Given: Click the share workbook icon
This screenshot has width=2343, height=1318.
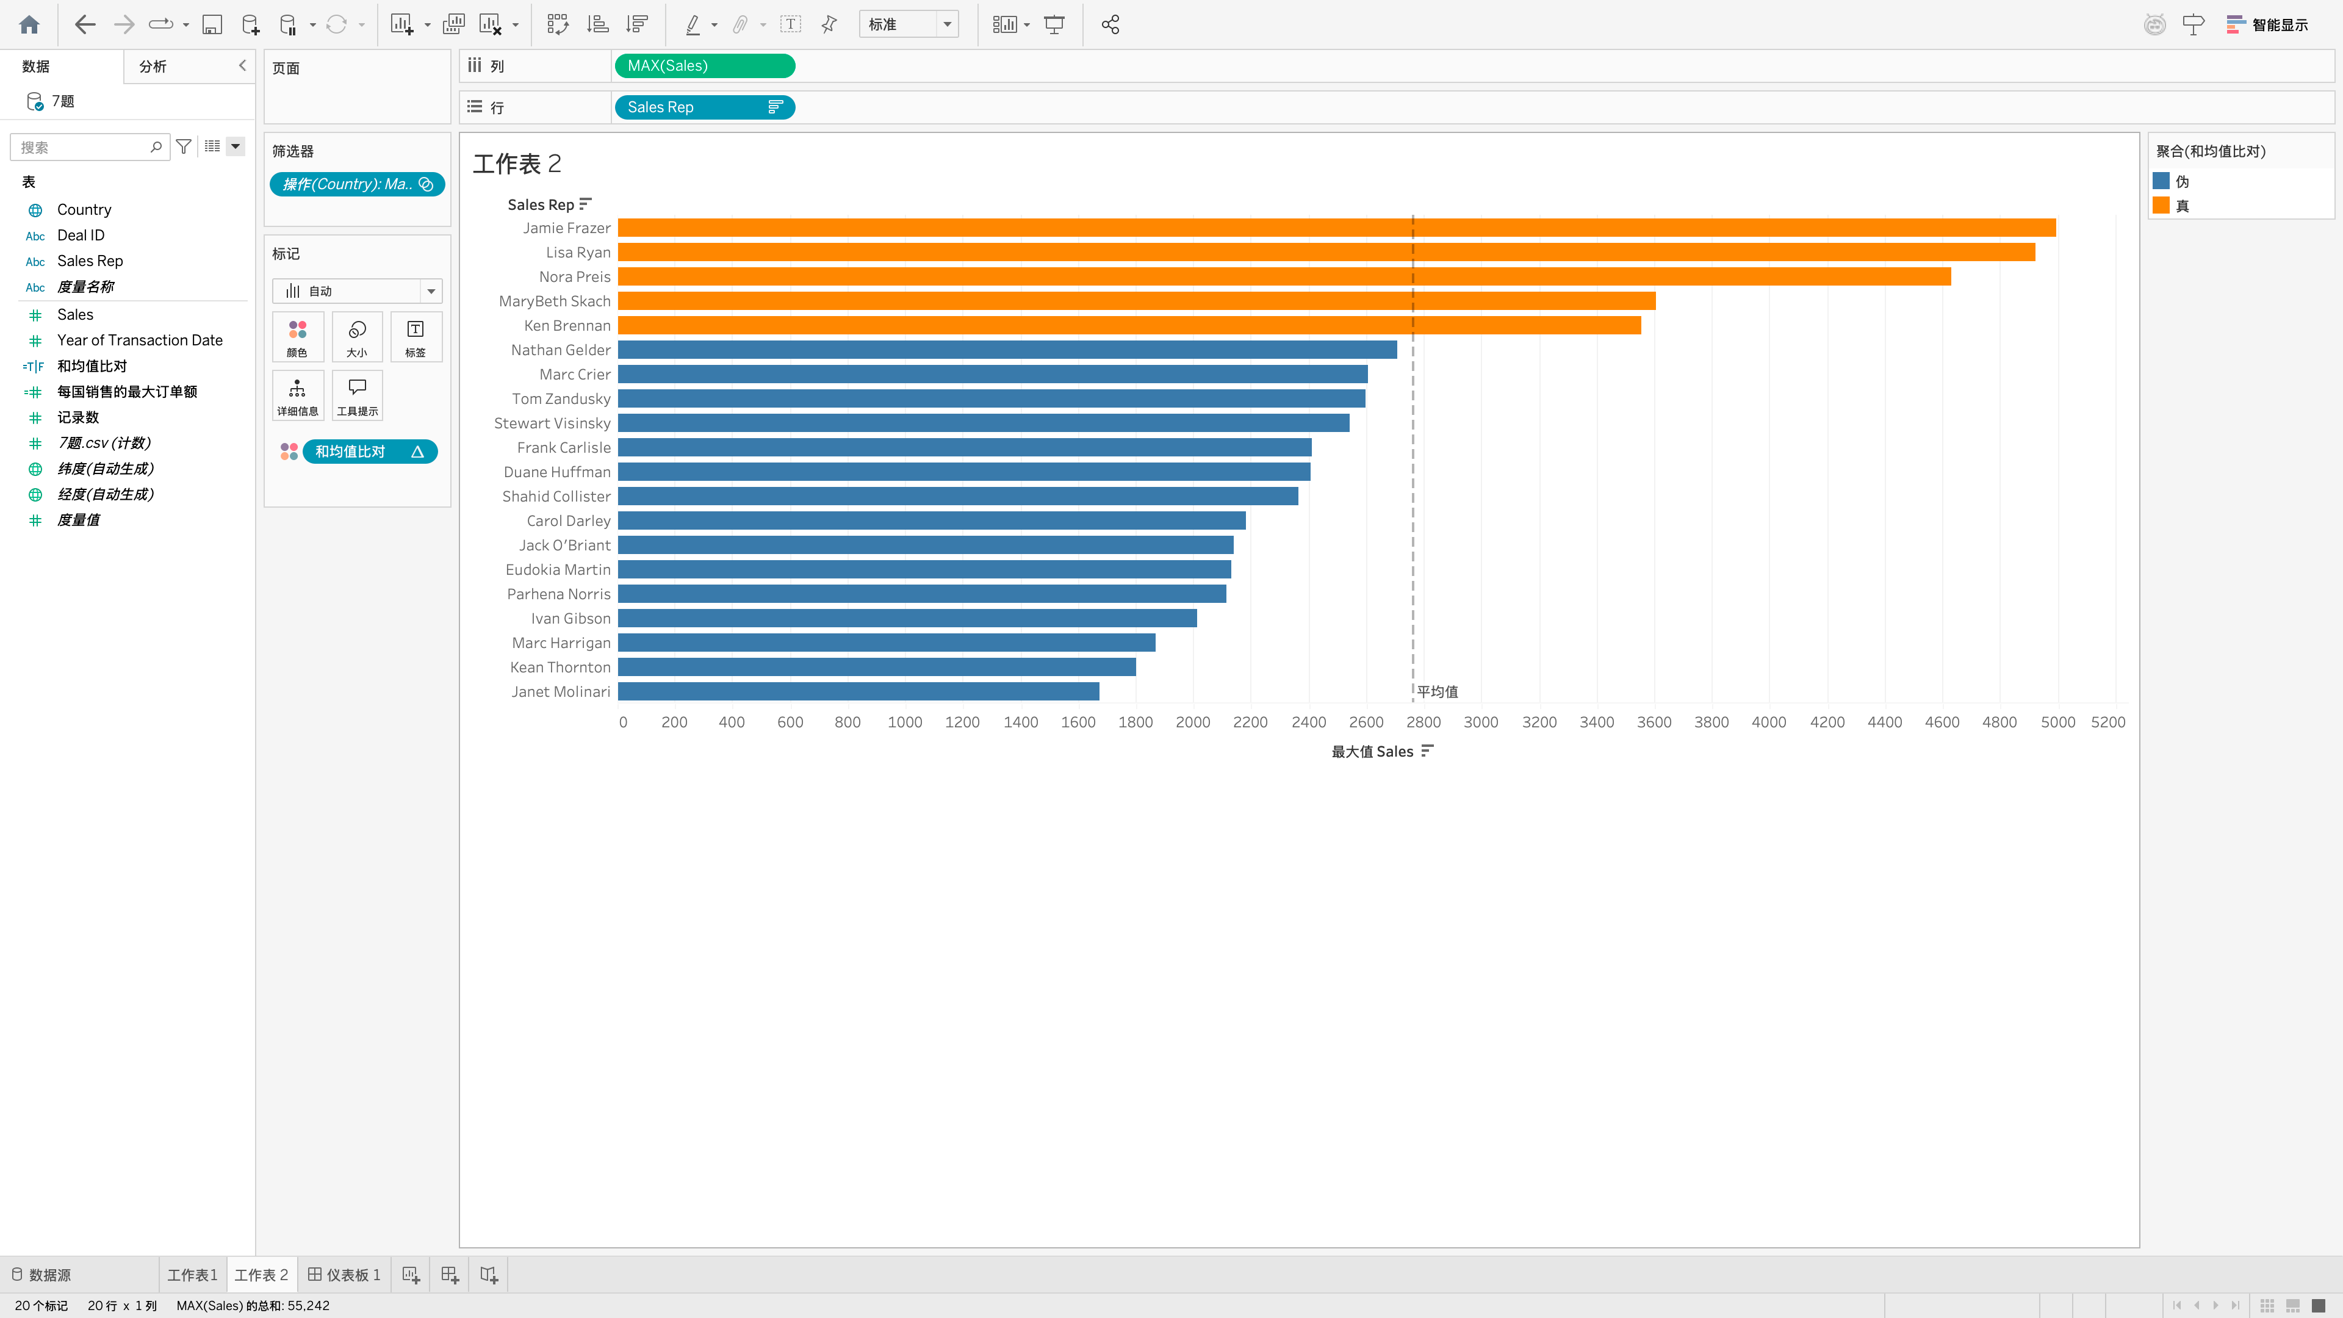Looking at the screenshot, I should click(1110, 24).
